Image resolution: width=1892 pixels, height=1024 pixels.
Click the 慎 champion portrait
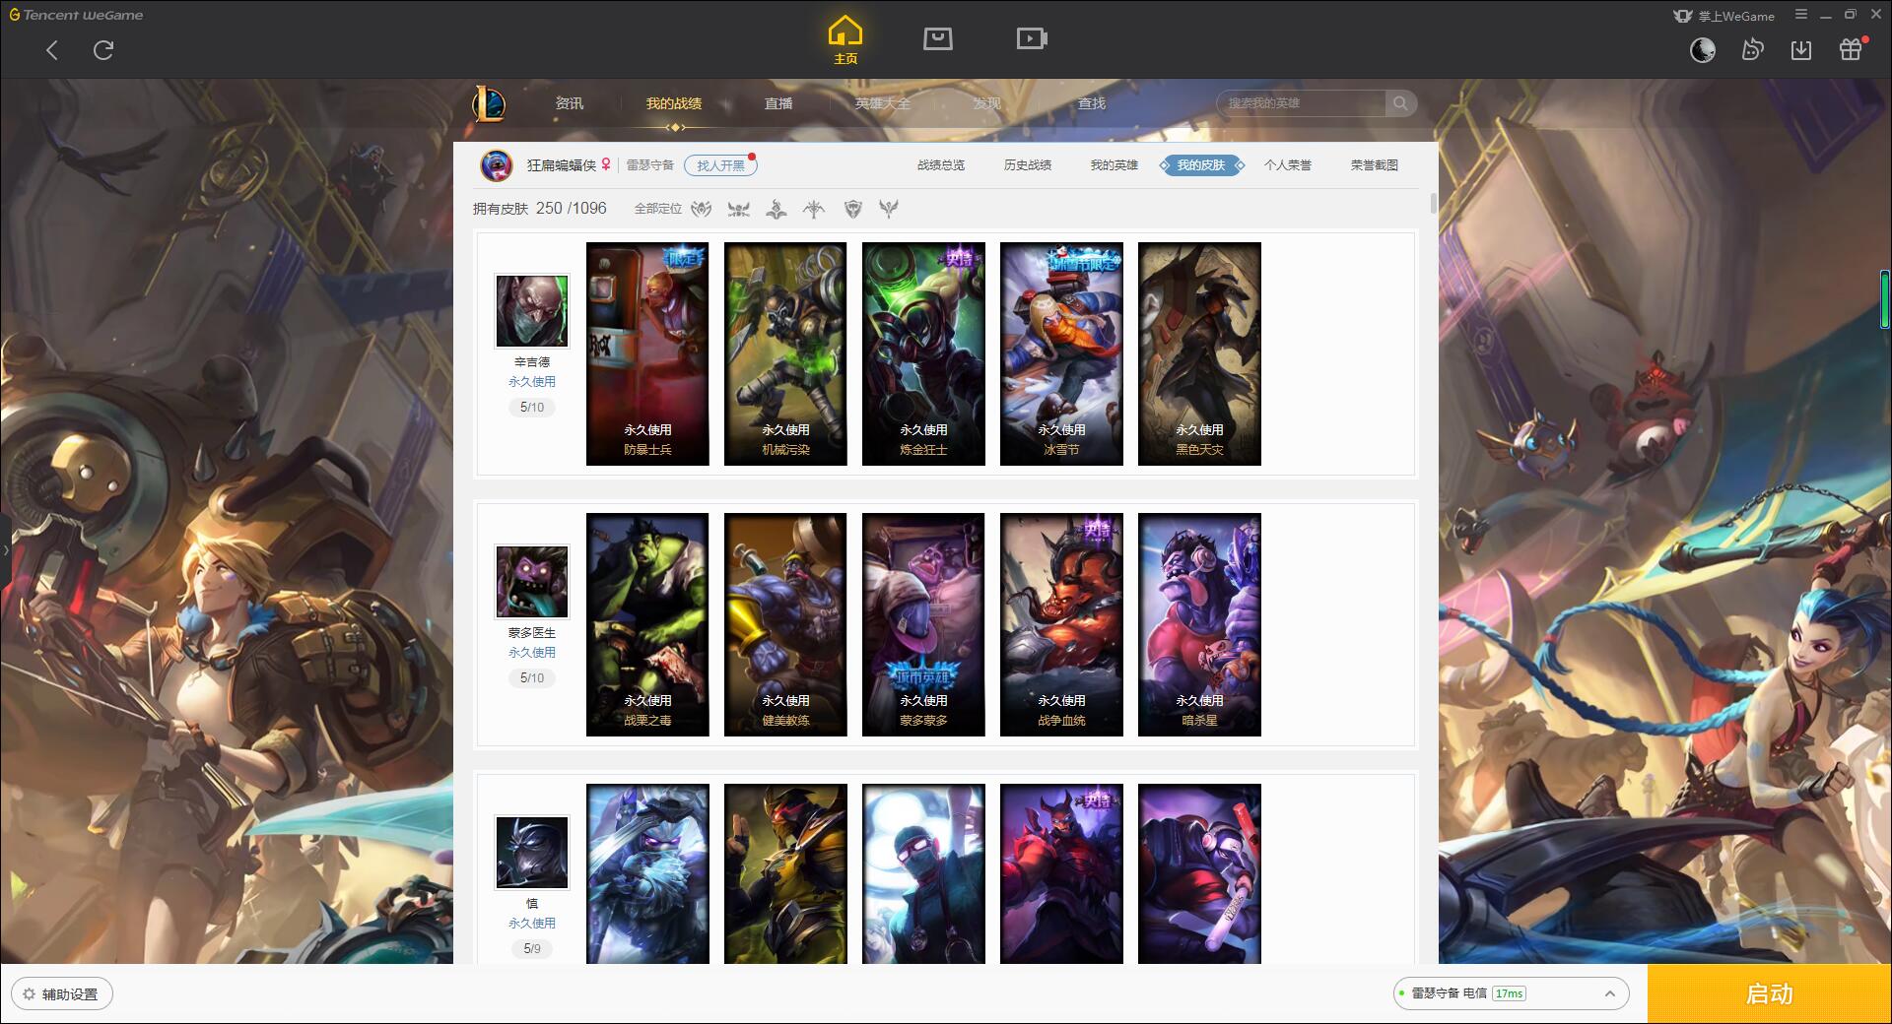click(x=532, y=853)
